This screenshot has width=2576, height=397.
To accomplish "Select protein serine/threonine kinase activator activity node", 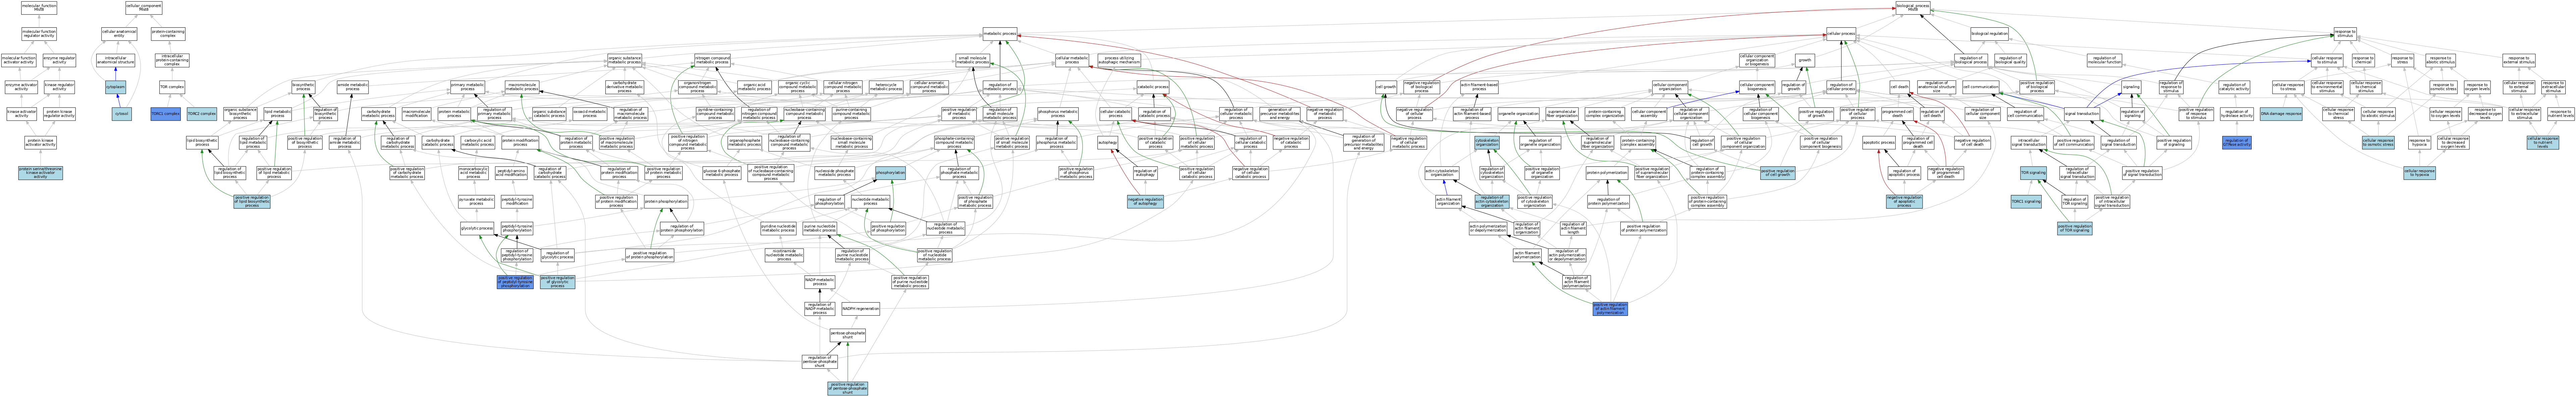I will 40,173.
